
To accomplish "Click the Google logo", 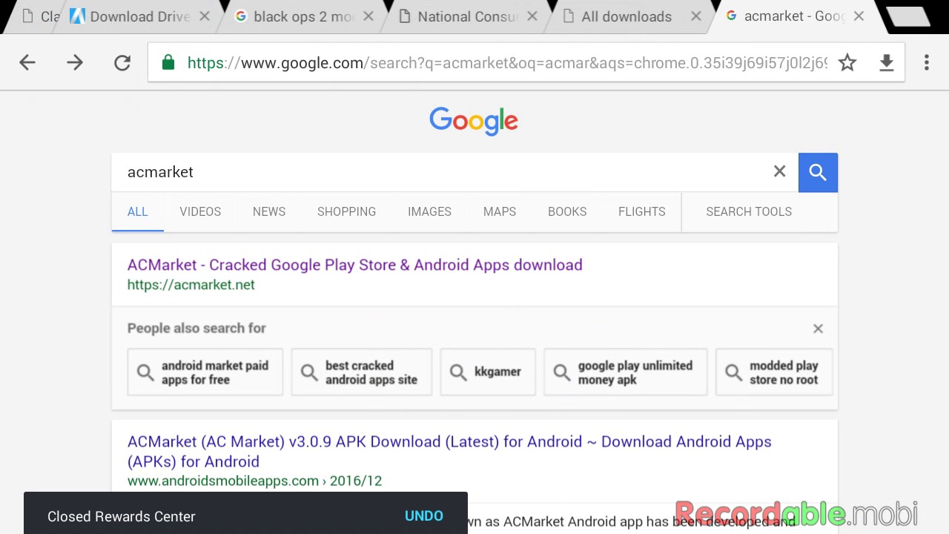I will [x=474, y=122].
